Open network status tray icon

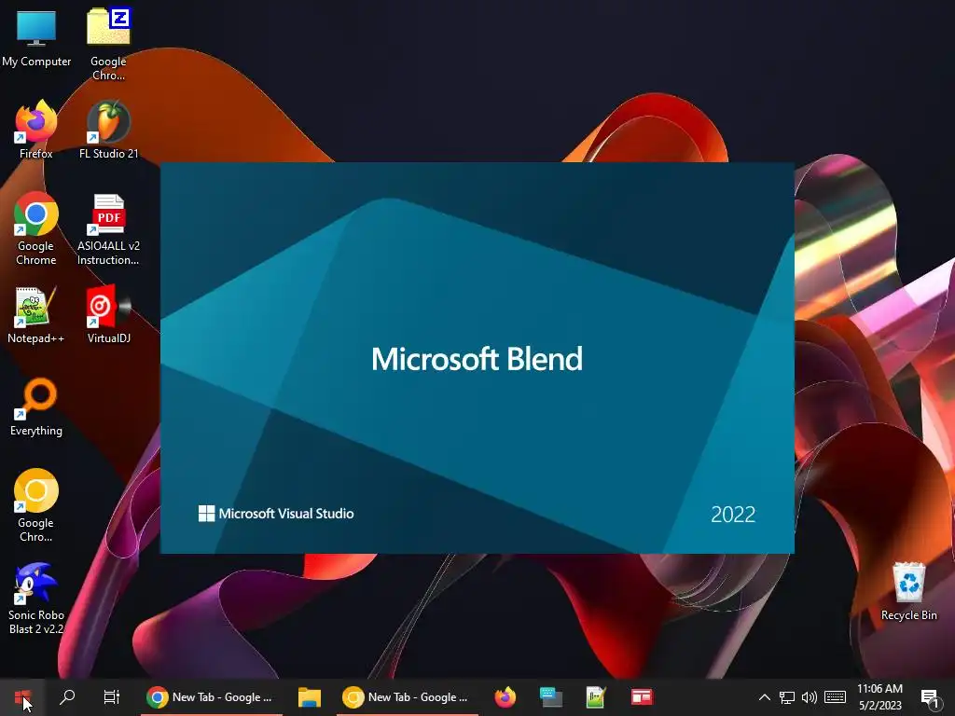coord(787,697)
